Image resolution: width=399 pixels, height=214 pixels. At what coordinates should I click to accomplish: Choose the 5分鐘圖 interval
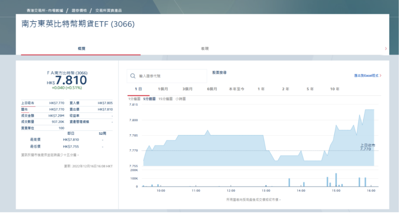tap(149, 99)
